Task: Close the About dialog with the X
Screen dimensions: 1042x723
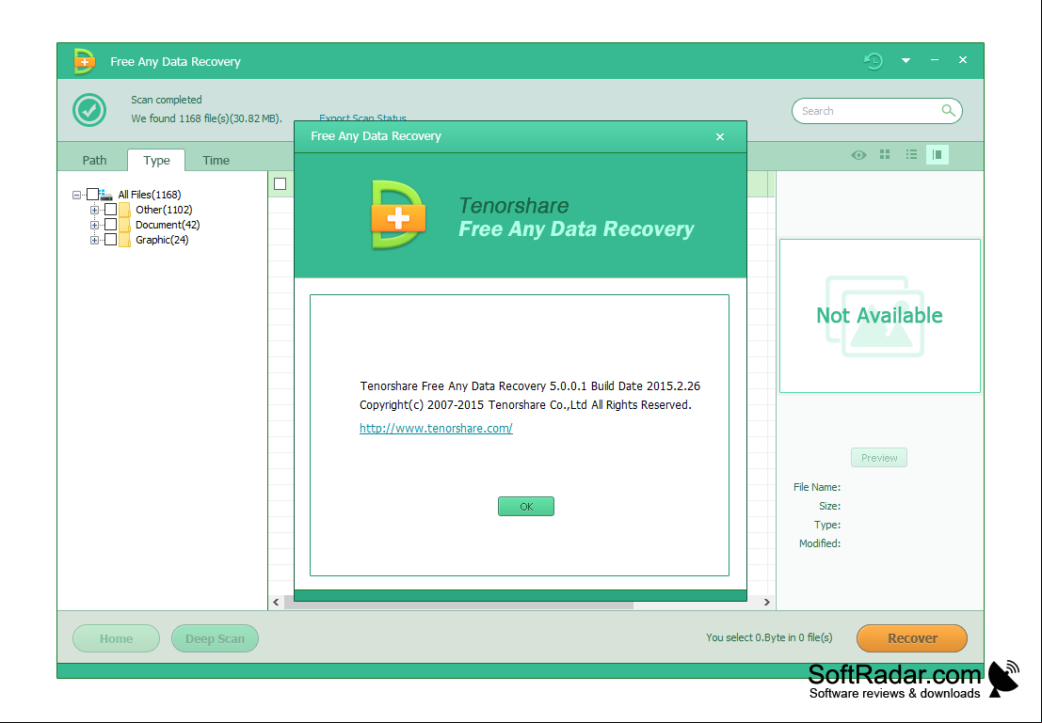Action: click(x=720, y=136)
